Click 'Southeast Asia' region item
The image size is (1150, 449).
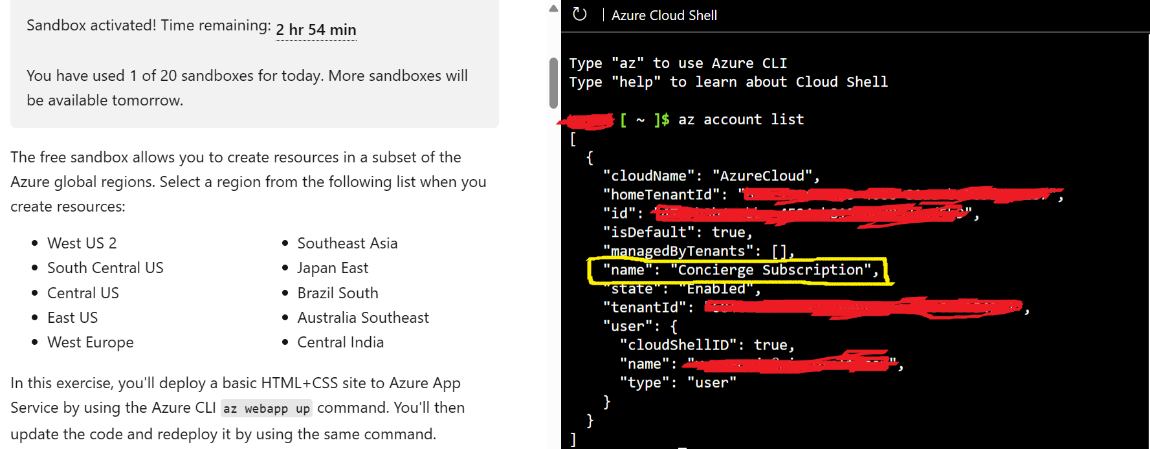tap(348, 243)
